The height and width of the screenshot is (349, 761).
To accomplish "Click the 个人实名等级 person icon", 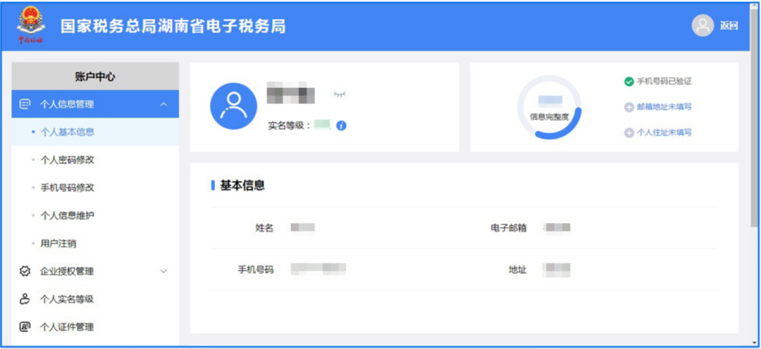I will pos(25,299).
